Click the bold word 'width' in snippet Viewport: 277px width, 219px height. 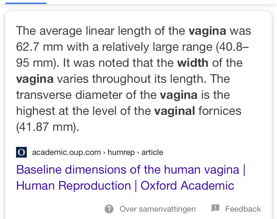point(192,63)
